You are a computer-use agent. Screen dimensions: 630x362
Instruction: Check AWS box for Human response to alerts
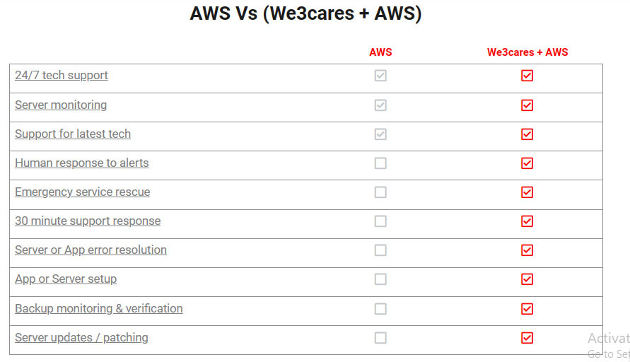[x=380, y=163]
